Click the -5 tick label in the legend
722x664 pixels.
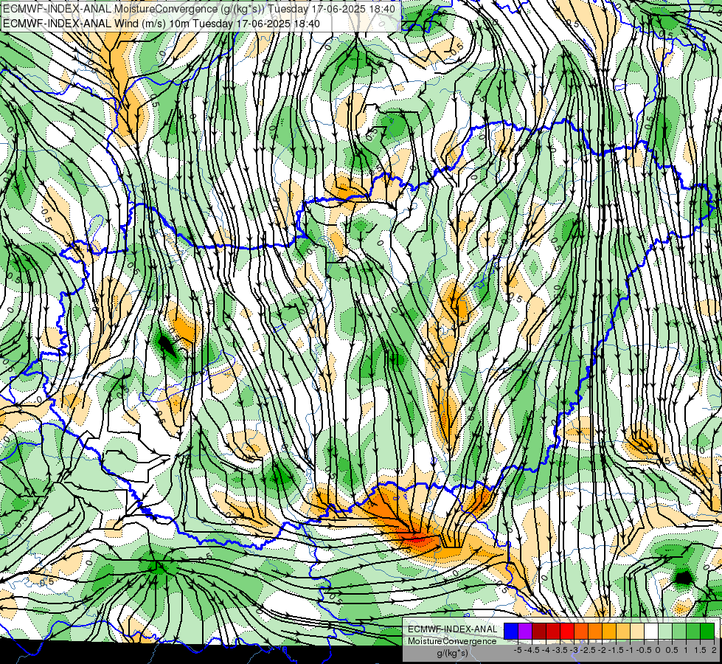tap(518, 650)
